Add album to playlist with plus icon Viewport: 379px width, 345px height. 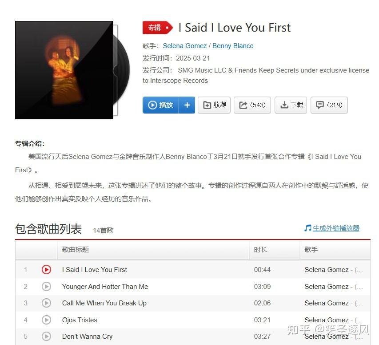click(x=187, y=105)
